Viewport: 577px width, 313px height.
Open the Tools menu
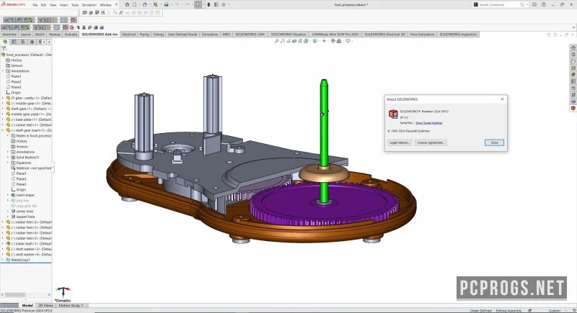pos(75,5)
